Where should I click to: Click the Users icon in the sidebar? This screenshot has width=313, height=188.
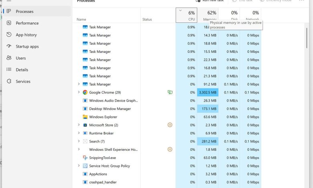coord(9,58)
